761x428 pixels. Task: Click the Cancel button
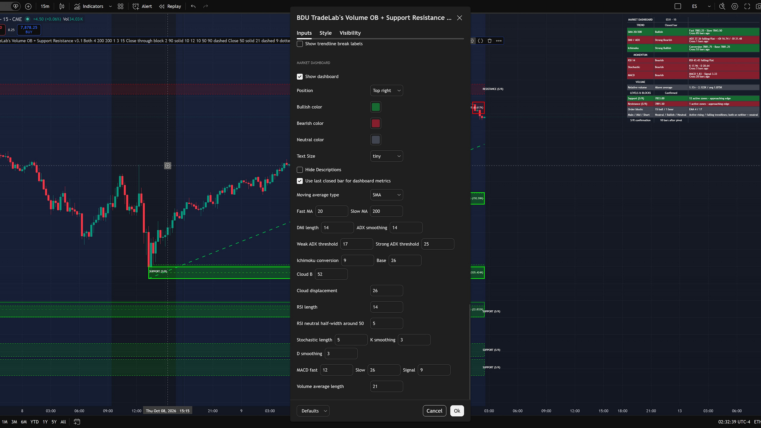click(x=434, y=411)
